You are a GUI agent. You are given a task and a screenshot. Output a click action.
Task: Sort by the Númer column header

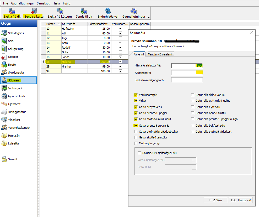click(53, 24)
